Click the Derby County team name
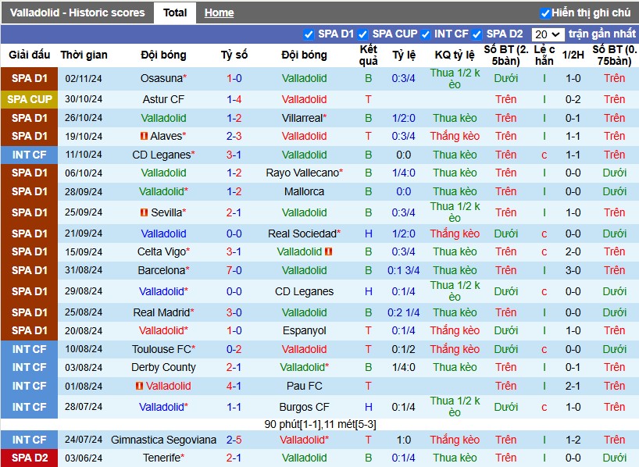 point(163,367)
